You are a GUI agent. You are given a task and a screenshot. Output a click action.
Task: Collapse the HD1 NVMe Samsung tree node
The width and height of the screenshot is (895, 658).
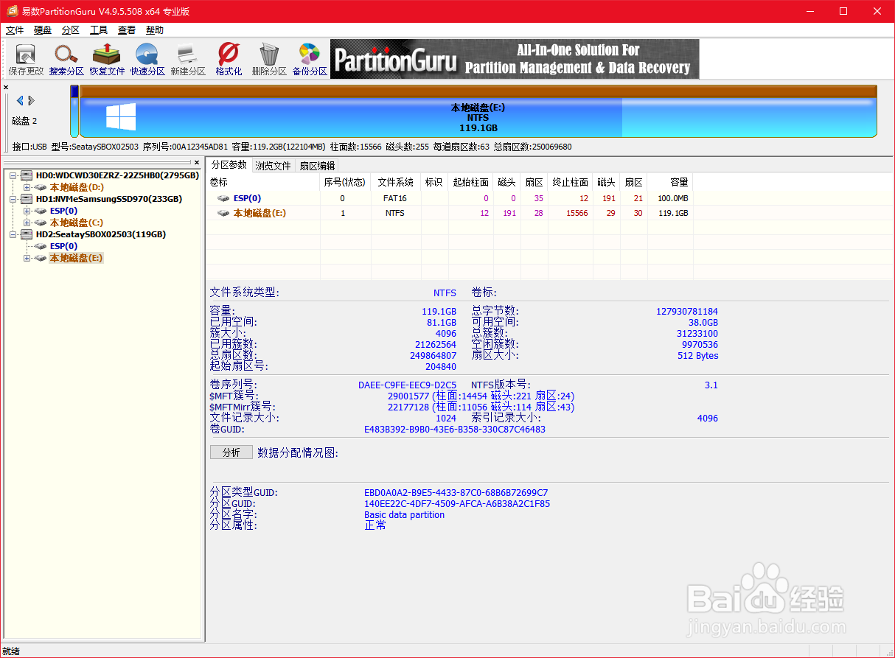coord(13,199)
